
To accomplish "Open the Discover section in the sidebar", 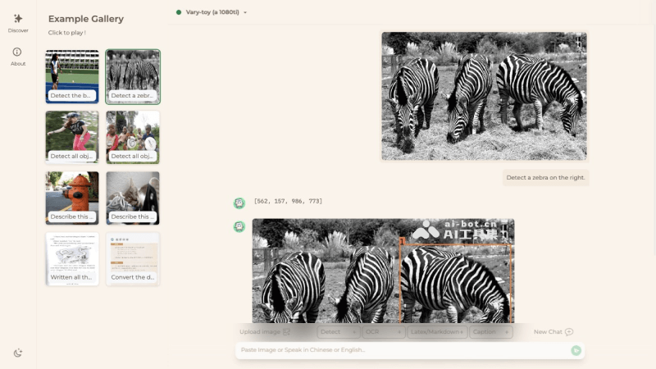I will pyautogui.click(x=18, y=22).
